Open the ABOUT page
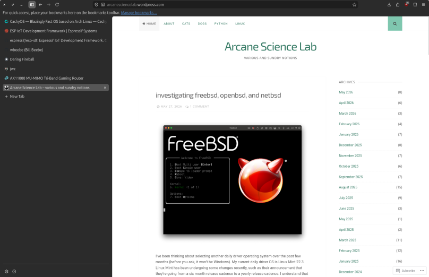The width and height of the screenshot is (429, 277). pos(169,24)
